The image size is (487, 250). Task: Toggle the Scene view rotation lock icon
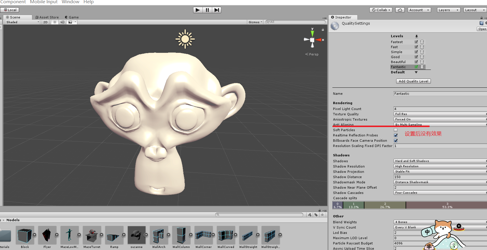(x=323, y=30)
